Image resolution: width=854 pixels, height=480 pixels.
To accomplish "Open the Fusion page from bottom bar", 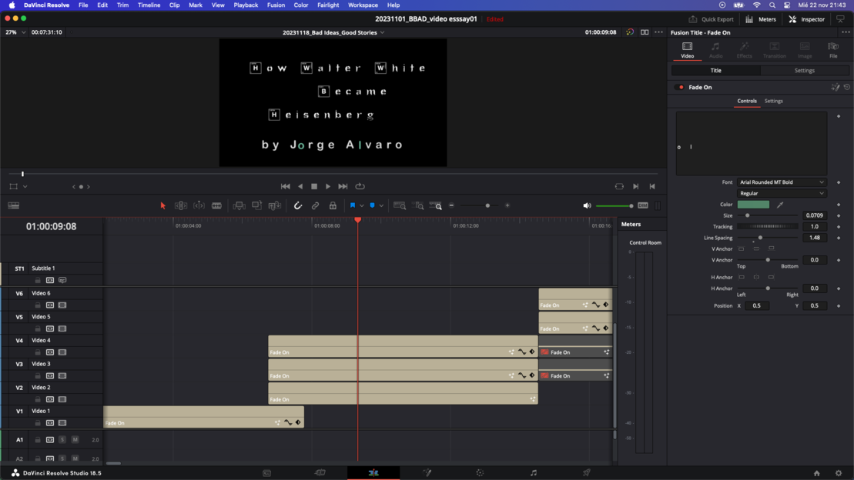I will pos(427,473).
